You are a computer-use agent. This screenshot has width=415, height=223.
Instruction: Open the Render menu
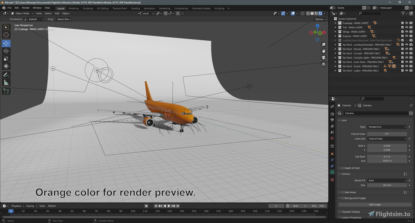[x=26, y=8]
